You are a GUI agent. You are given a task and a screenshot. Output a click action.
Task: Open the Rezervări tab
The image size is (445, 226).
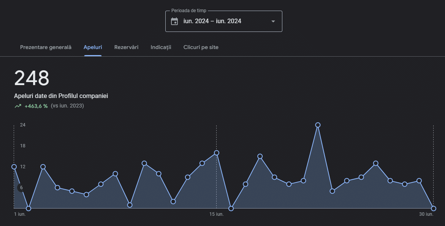coord(126,47)
